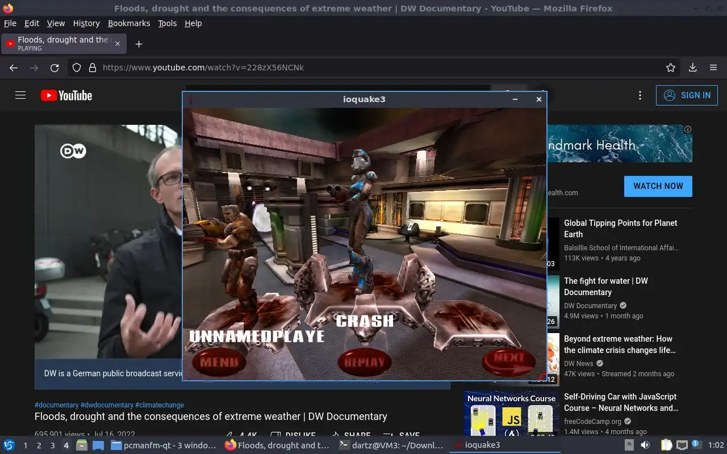The width and height of the screenshot is (727, 454).
Task: Click show desktop icon in taskbar
Action: [98, 445]
